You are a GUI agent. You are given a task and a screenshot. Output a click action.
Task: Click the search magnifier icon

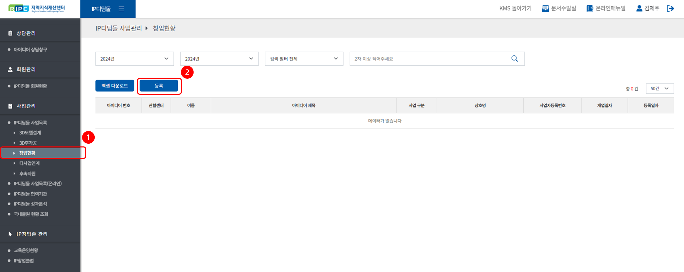pyautogui.click(x=514, y=59)
